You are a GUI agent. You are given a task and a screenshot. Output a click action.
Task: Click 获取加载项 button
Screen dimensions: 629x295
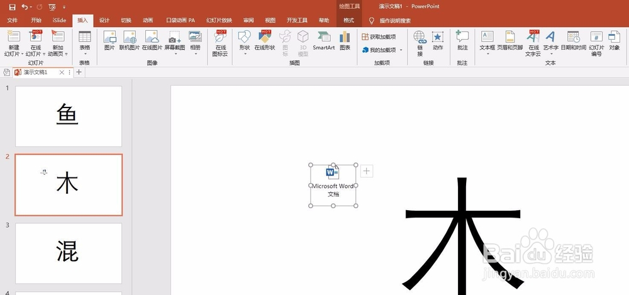pyautogui.click(x=379, y=37)
